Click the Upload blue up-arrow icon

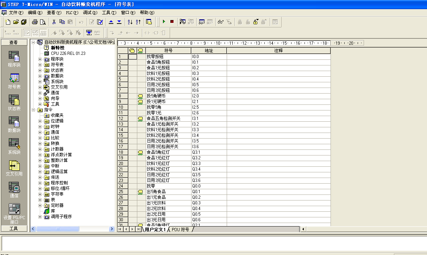point(111,22)
